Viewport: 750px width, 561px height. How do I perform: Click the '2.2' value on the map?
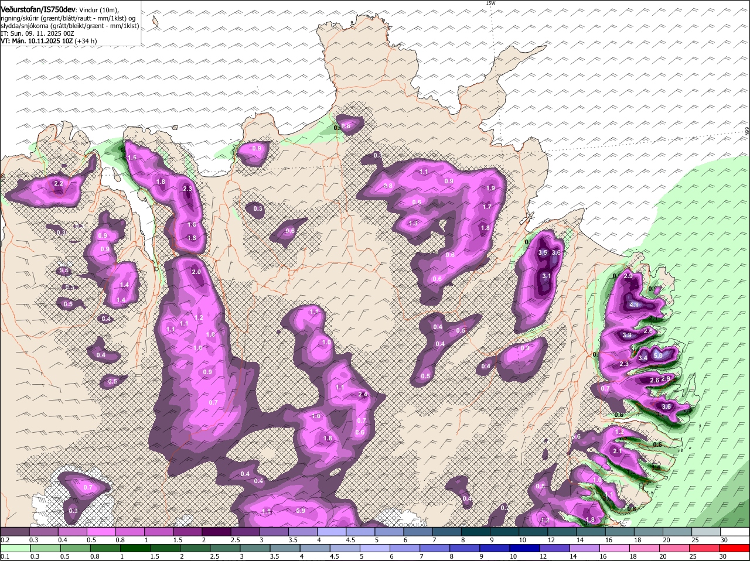(58, 183)
